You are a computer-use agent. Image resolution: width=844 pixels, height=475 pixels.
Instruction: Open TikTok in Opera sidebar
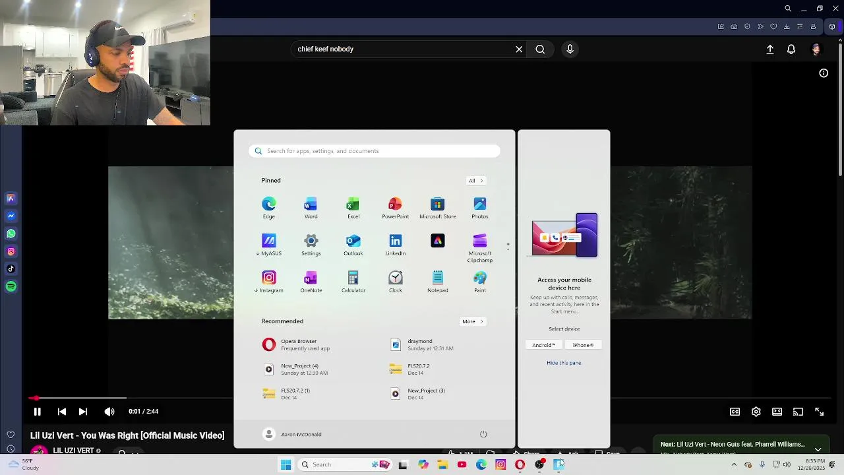pos(11,269)
